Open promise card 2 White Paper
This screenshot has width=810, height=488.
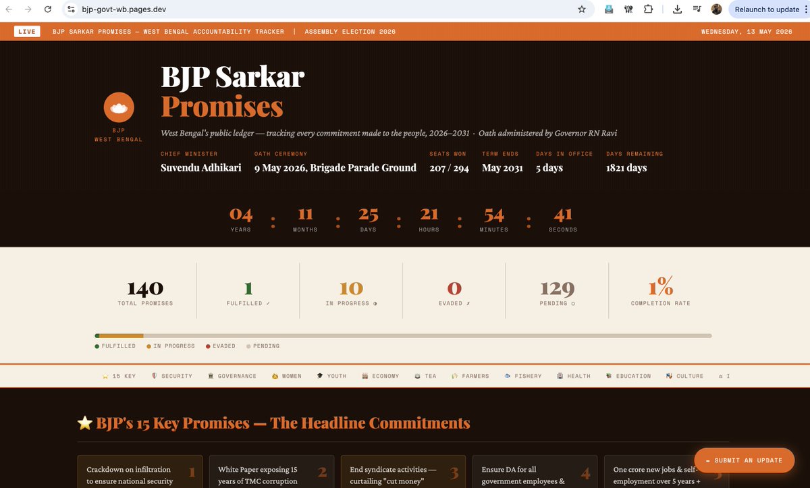coord(271,472)
